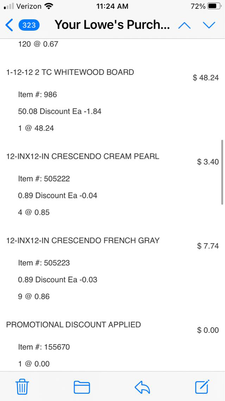Tap the $ 48.24 price amount
The image size is (225, 401).
[206, 78]
